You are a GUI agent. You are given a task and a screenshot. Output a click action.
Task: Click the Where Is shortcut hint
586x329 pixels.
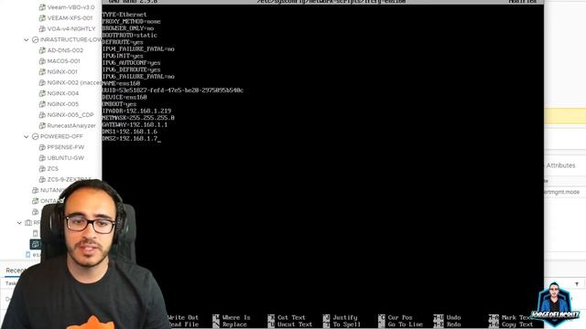click(232, 317)
